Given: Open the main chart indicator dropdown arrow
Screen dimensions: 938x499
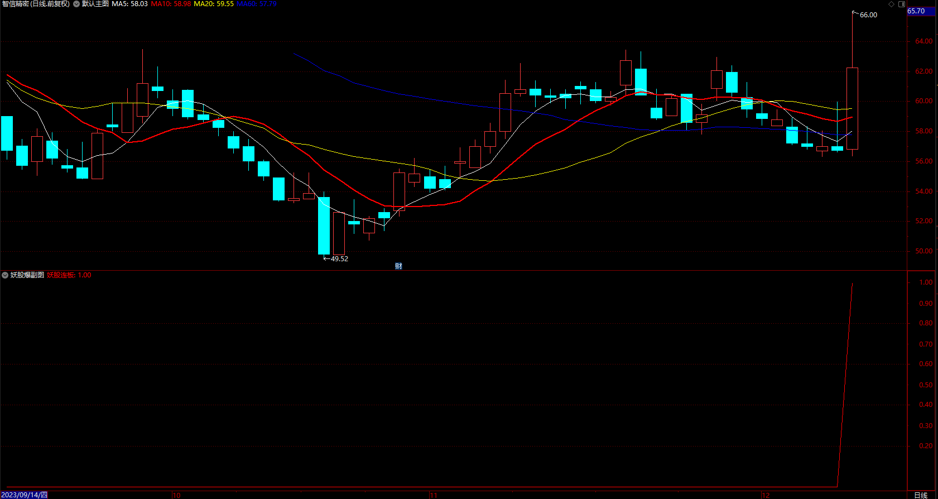Looking at the screenshot, I should click(76, 4).
